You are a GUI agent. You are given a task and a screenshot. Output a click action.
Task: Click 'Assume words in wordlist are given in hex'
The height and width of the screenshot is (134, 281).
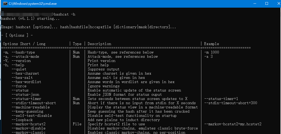[x=131, y=82]
